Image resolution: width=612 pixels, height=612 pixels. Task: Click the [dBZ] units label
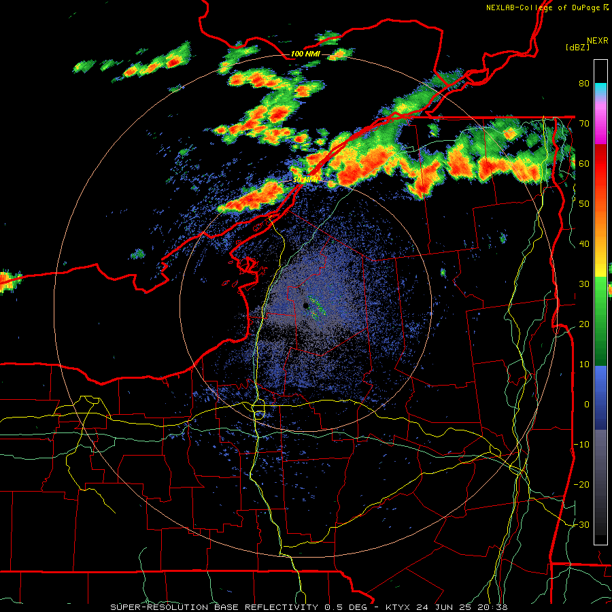point(577,47)
